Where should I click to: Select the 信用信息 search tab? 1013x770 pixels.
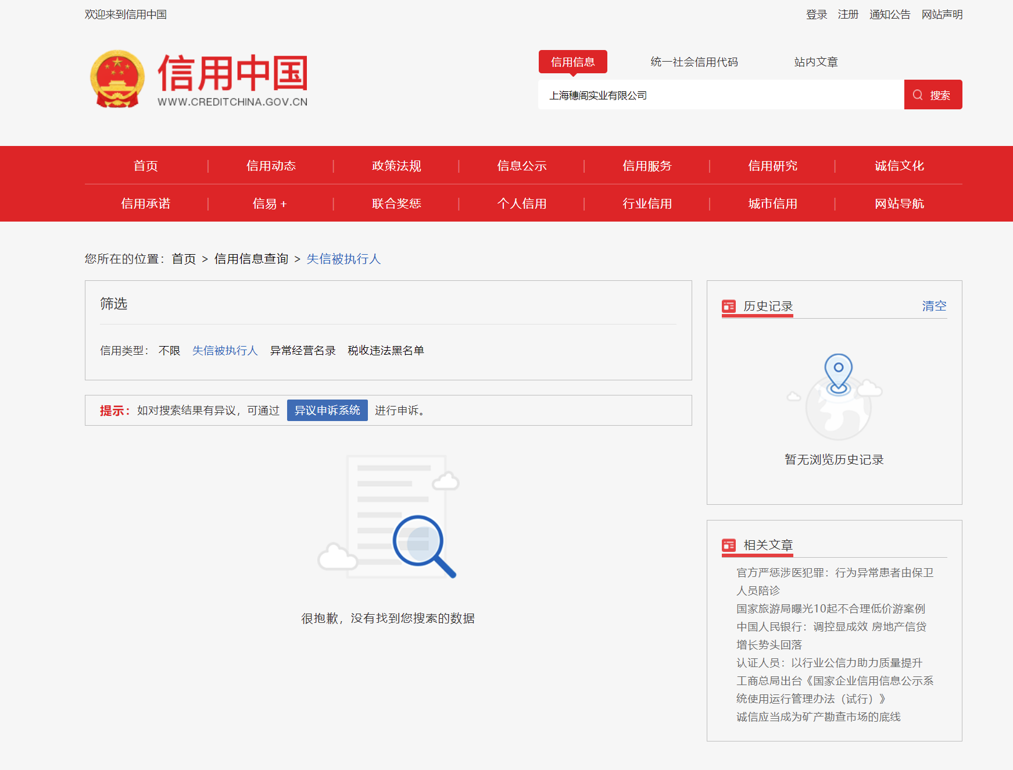point(572,62)
